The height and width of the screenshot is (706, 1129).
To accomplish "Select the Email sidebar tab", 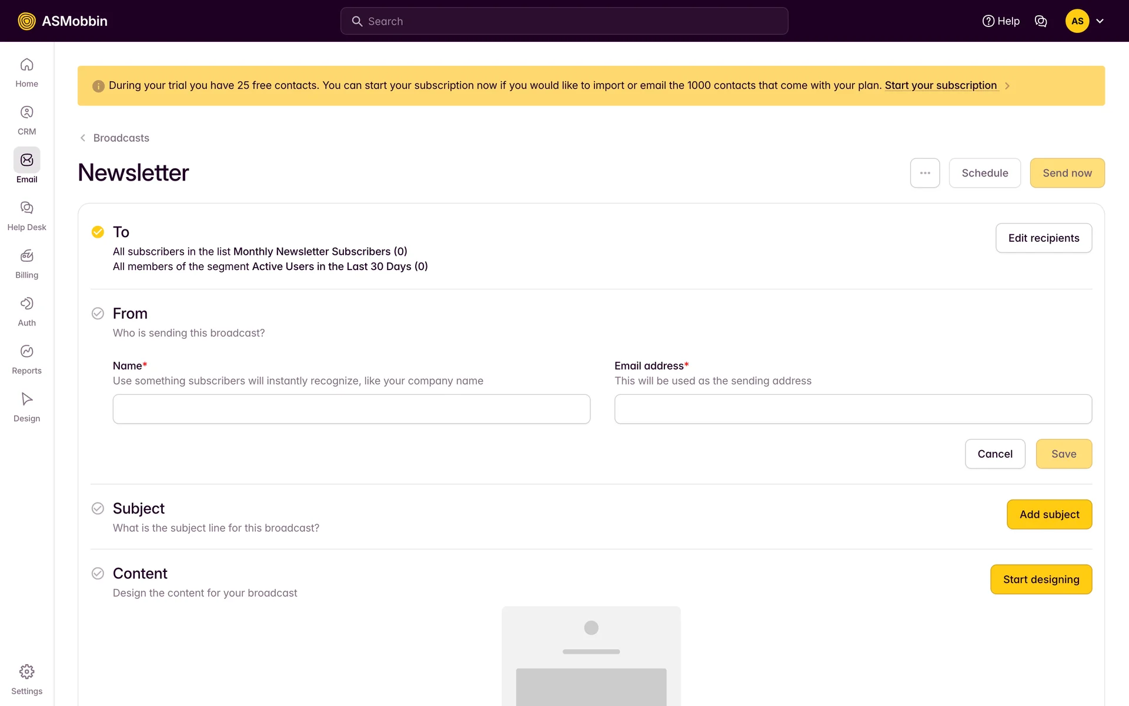I will click(x=26, y=161).
